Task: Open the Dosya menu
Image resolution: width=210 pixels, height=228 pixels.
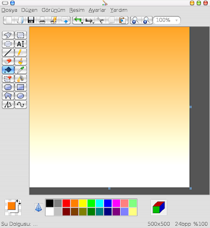Action: click(x=9, y=10)
